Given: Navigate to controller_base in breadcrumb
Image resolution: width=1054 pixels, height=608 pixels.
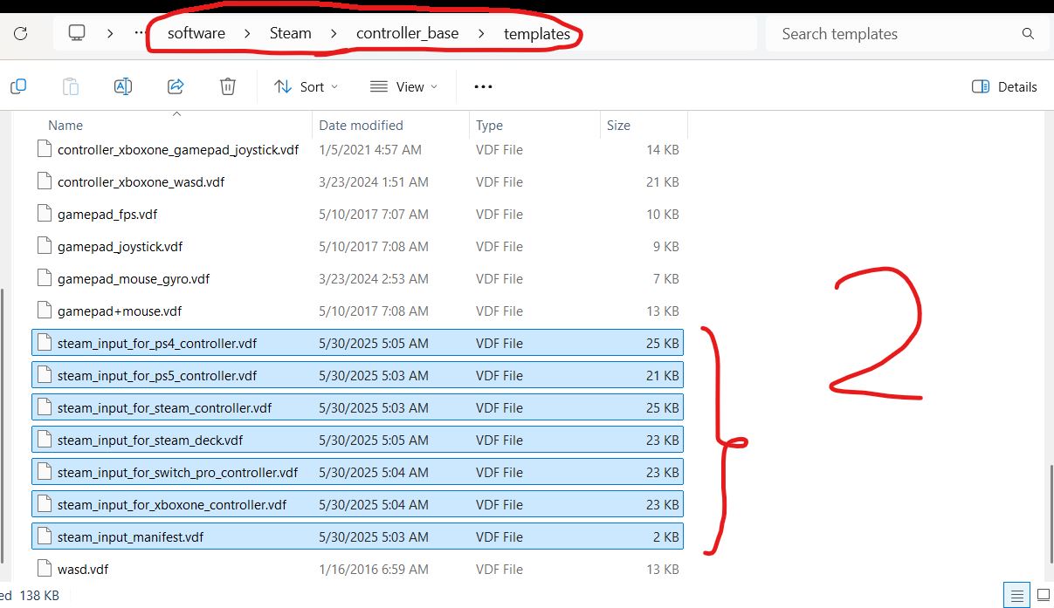Looking at the screenshot, I should pyautogui.click(x=407, y=34).
